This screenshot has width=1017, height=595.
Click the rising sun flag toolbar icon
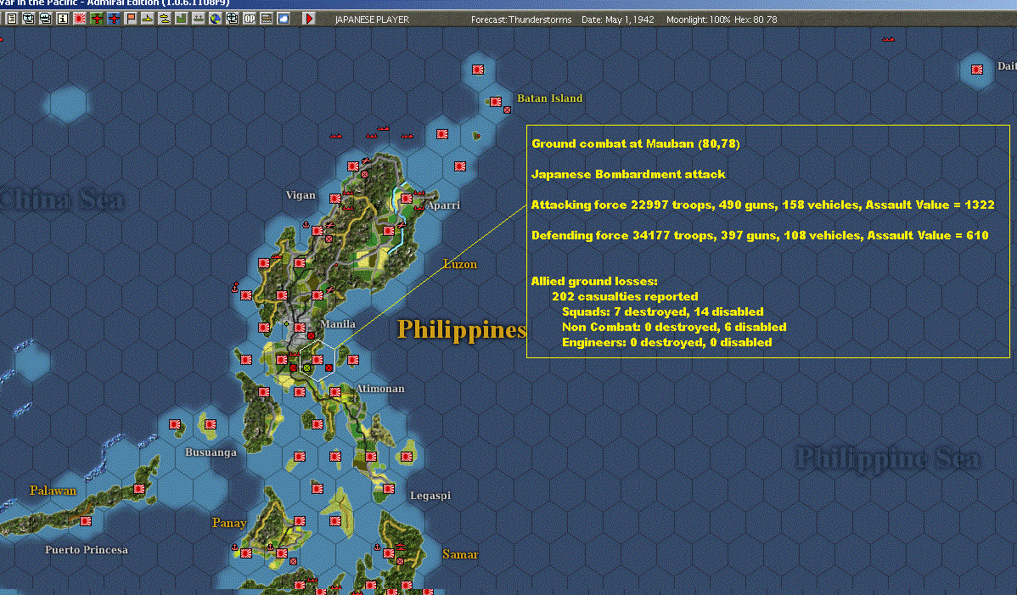point(79,19)
